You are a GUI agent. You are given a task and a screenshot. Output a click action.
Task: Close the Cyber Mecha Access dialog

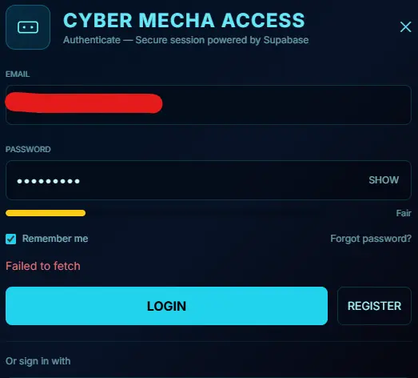tap(405, 27)
